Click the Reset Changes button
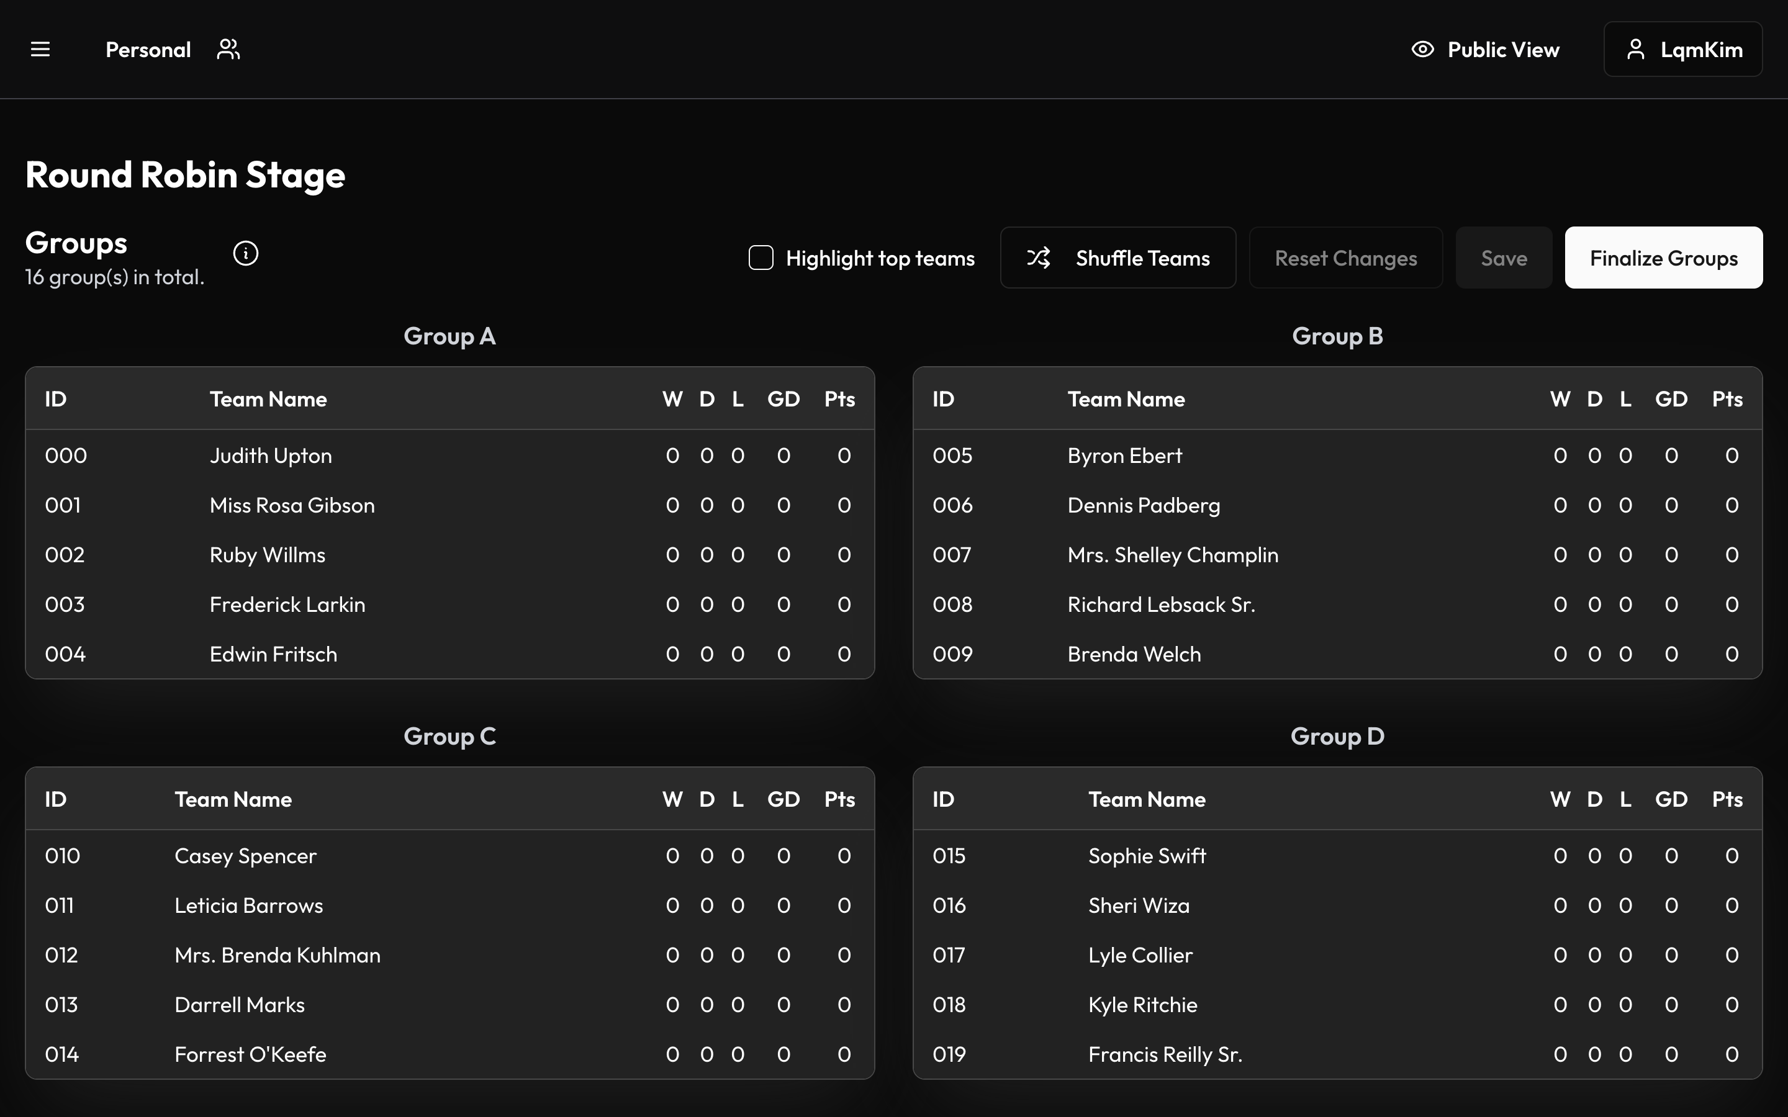This screenshot has width=1788, height=1117. [1345, 258]
